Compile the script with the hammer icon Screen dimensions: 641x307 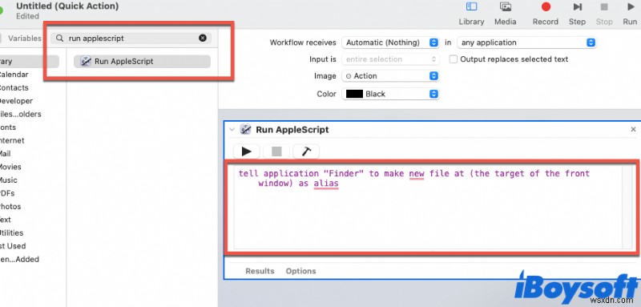pyautogui.click(x=306, y=151)
